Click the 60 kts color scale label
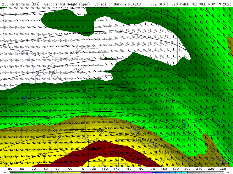The height and width of the screenshot is (174, 233). [22, 169]
